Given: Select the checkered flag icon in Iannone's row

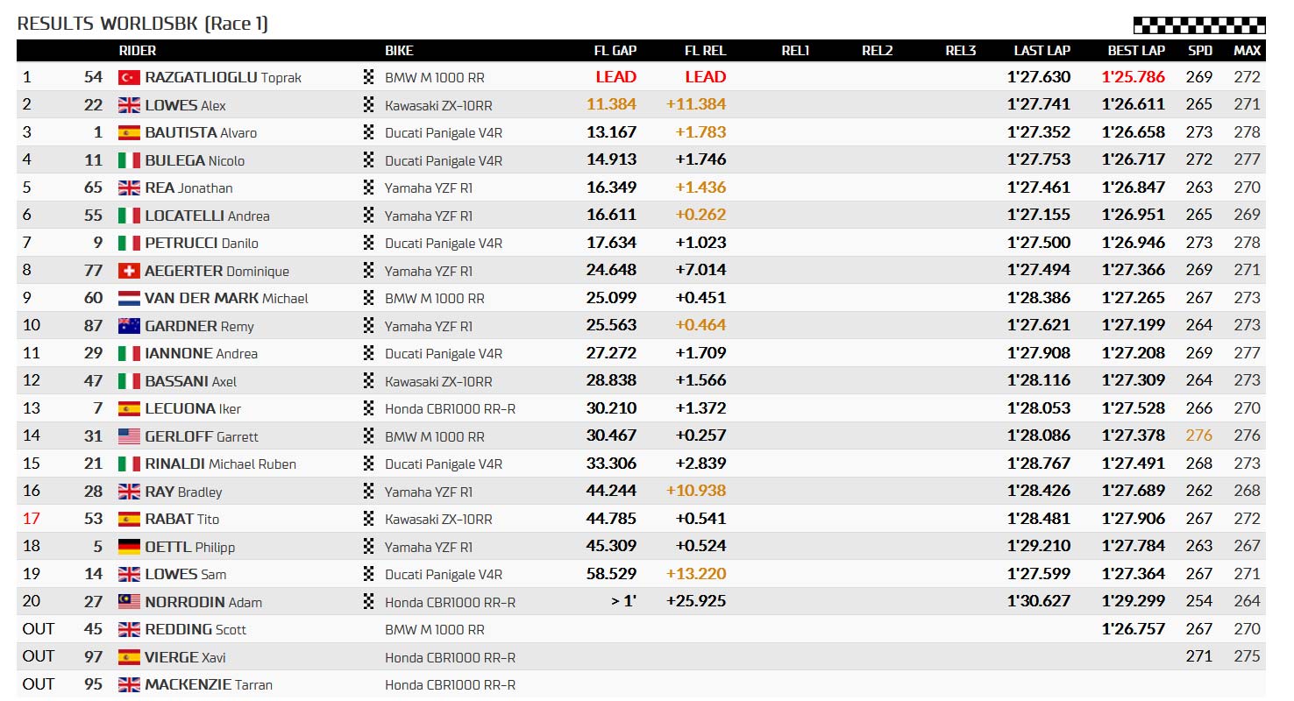Looking at the screenshot, I should coord(368,353).
